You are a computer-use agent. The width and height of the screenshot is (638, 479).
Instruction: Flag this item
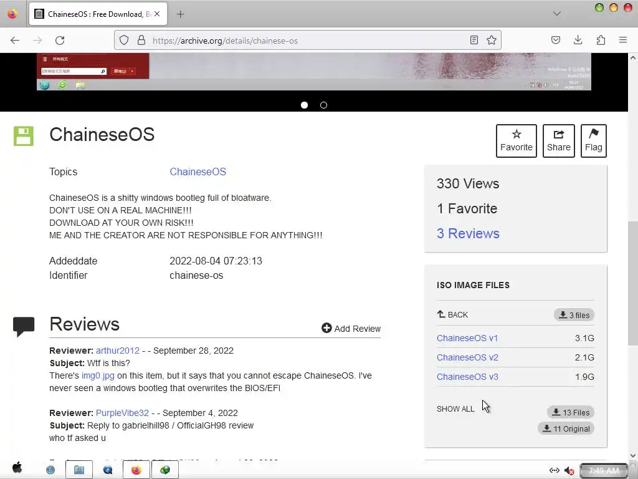[x=594, y=141]
